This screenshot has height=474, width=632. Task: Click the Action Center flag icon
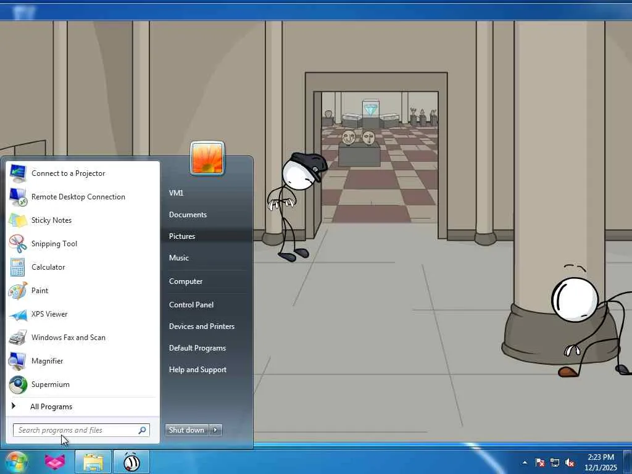click(x=540, y=462)
